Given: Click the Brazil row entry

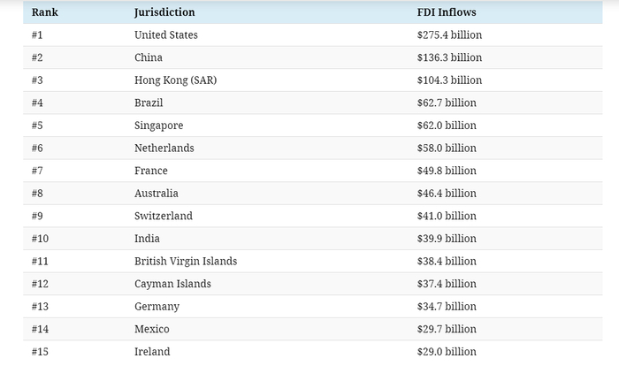Looking at the screenshot, I should (x=149, y=103).
